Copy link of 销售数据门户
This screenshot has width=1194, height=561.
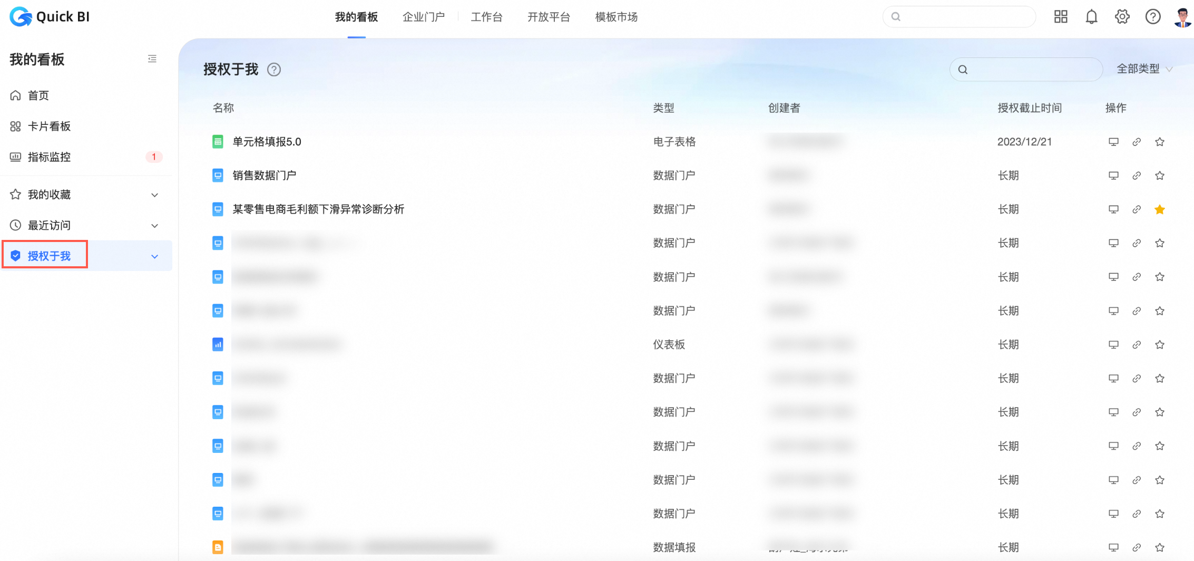coord(1137,176)
